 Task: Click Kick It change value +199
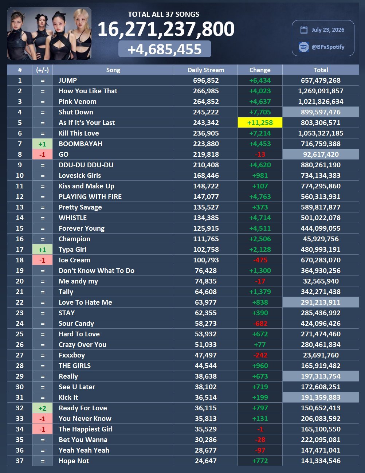tap(260, 398)
